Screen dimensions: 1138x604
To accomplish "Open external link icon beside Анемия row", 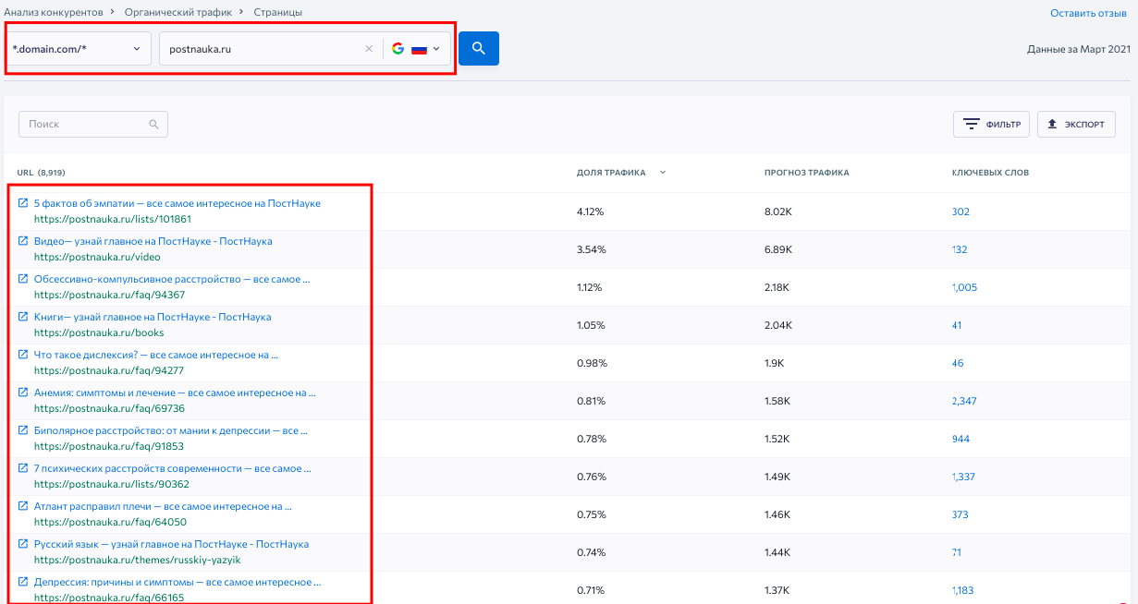I will pos(22,392).
